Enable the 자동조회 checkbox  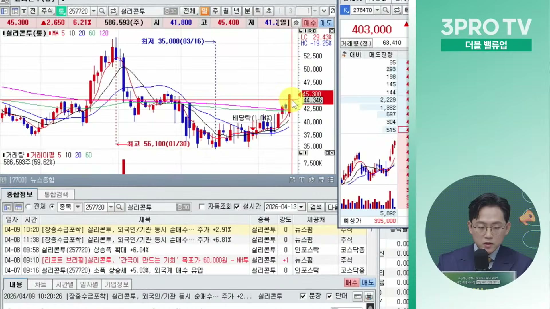pos(202,207)
